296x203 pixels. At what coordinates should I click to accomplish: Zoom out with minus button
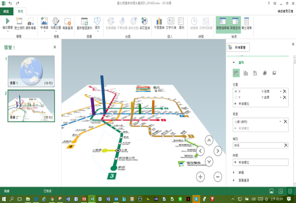[218, 177]
